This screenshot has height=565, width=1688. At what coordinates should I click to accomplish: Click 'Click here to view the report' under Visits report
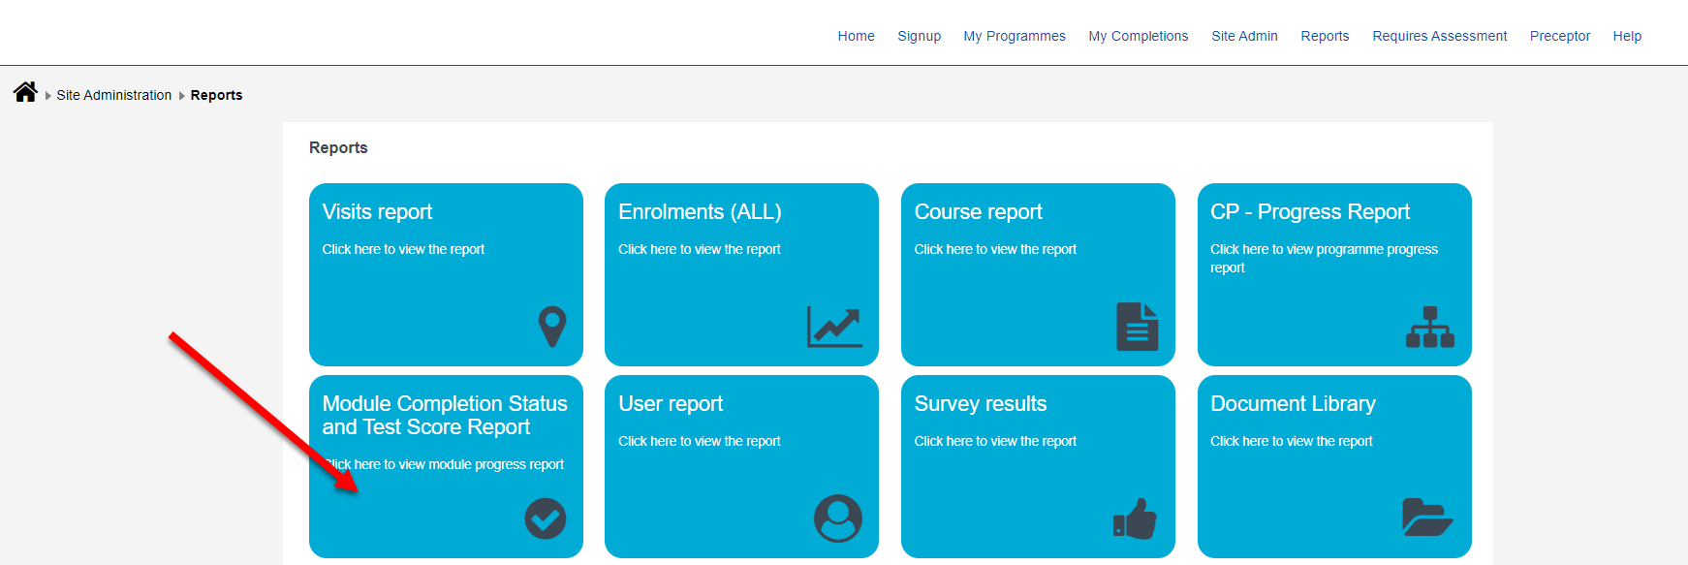point(403,249)
